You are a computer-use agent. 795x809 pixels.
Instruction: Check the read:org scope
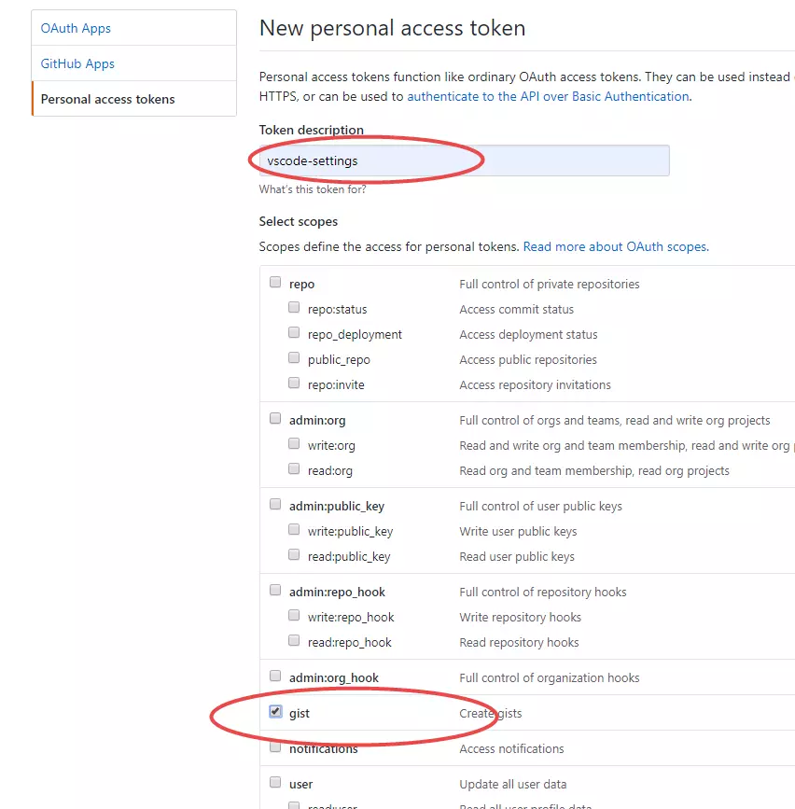coord(294,467)
